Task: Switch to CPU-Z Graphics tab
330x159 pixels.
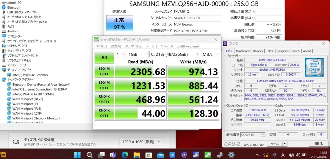Action: 283,51
